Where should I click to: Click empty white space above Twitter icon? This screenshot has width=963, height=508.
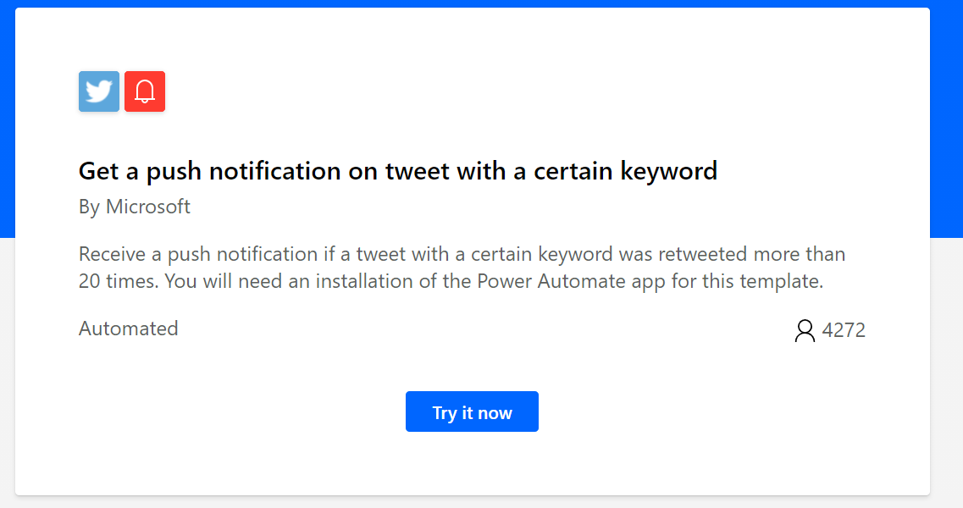point(99,40)
